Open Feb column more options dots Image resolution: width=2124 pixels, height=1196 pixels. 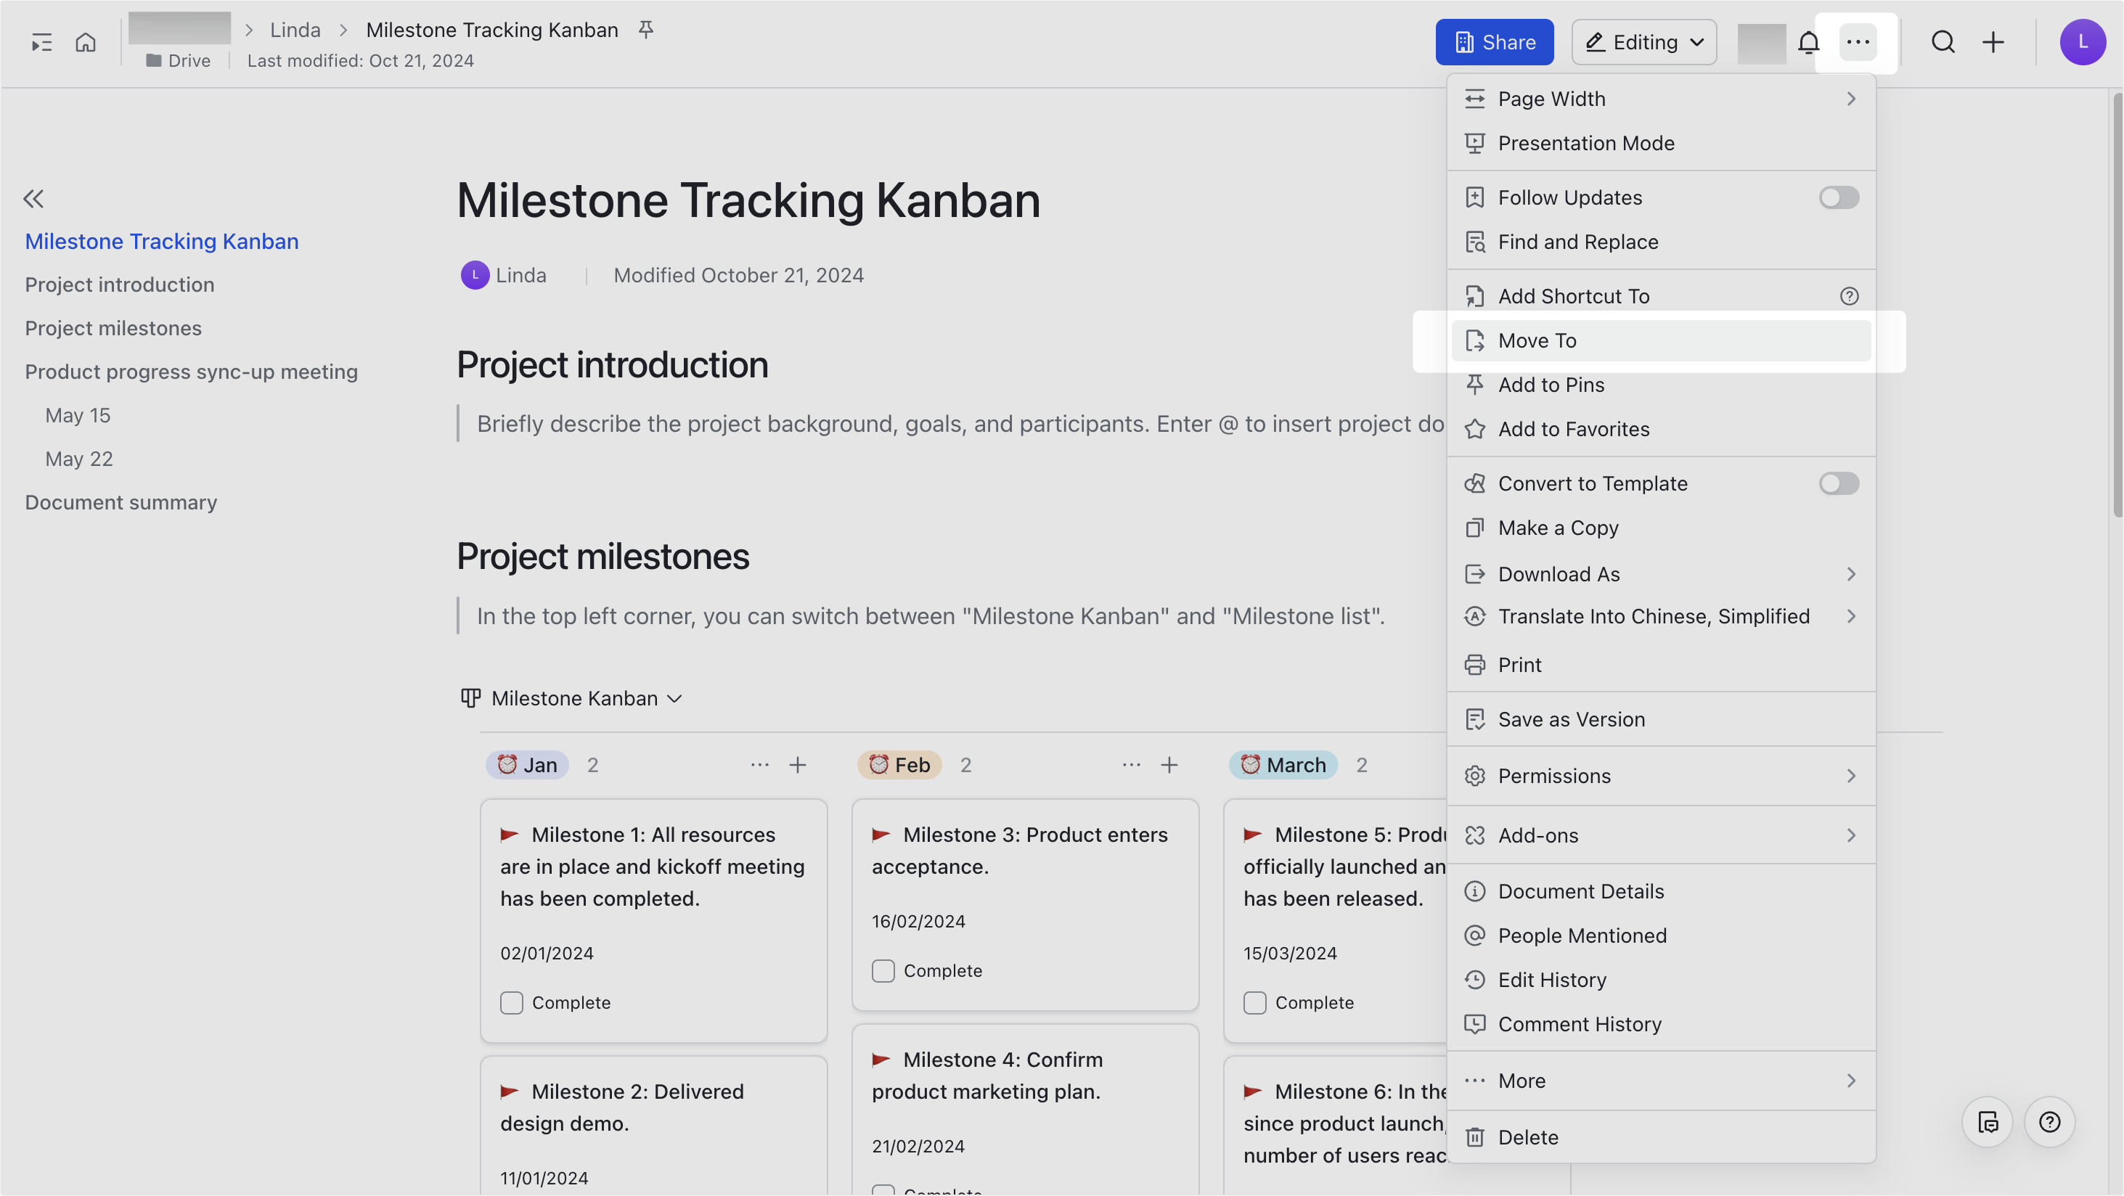(x=1131, y=765)
